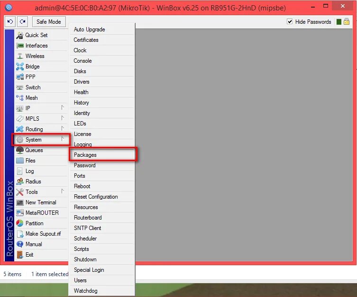The width and height of the screenshot is (357, 297).
Task: Choose Special Login entry
Action: click(x=102, y=270)
